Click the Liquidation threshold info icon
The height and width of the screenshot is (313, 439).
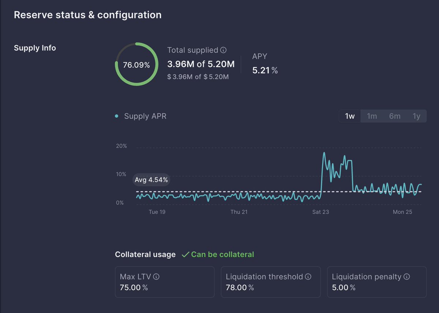(x=308, y=277)
